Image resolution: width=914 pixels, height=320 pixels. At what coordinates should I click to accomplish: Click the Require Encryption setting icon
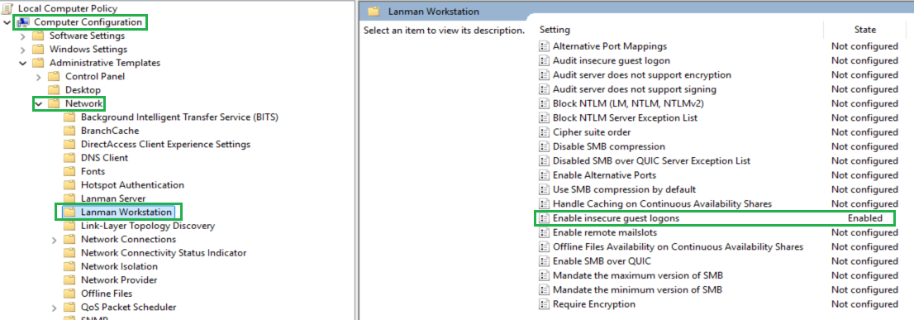[x=544, y=304]
